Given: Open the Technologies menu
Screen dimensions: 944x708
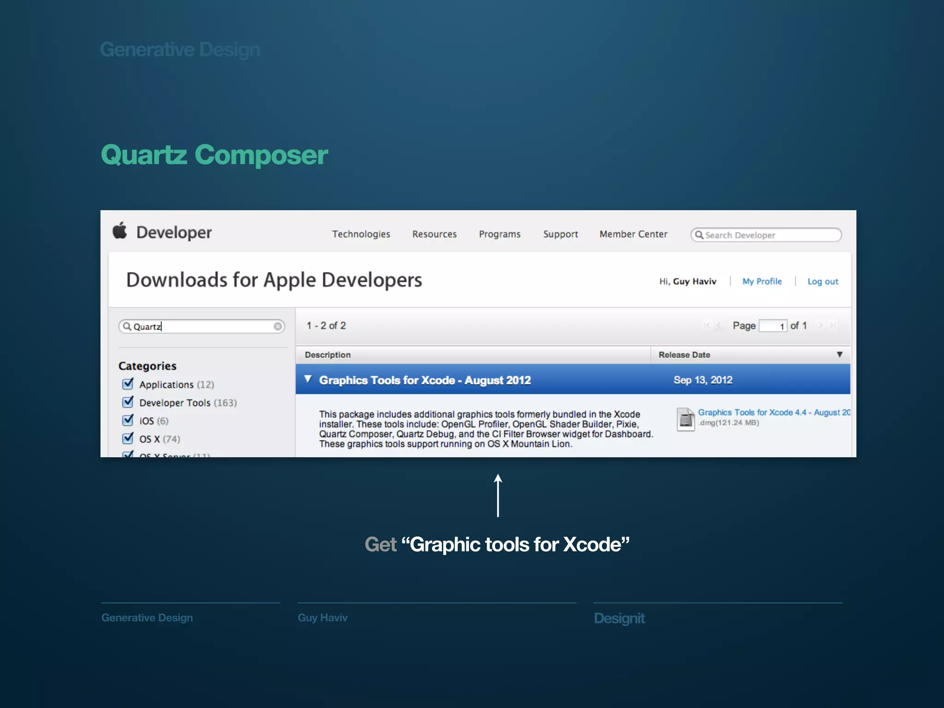Looking at the screenshot, I should click(361, 234).
